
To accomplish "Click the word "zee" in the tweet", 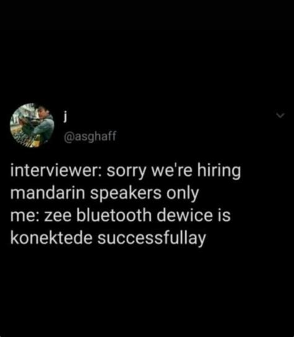I will 58,216.
